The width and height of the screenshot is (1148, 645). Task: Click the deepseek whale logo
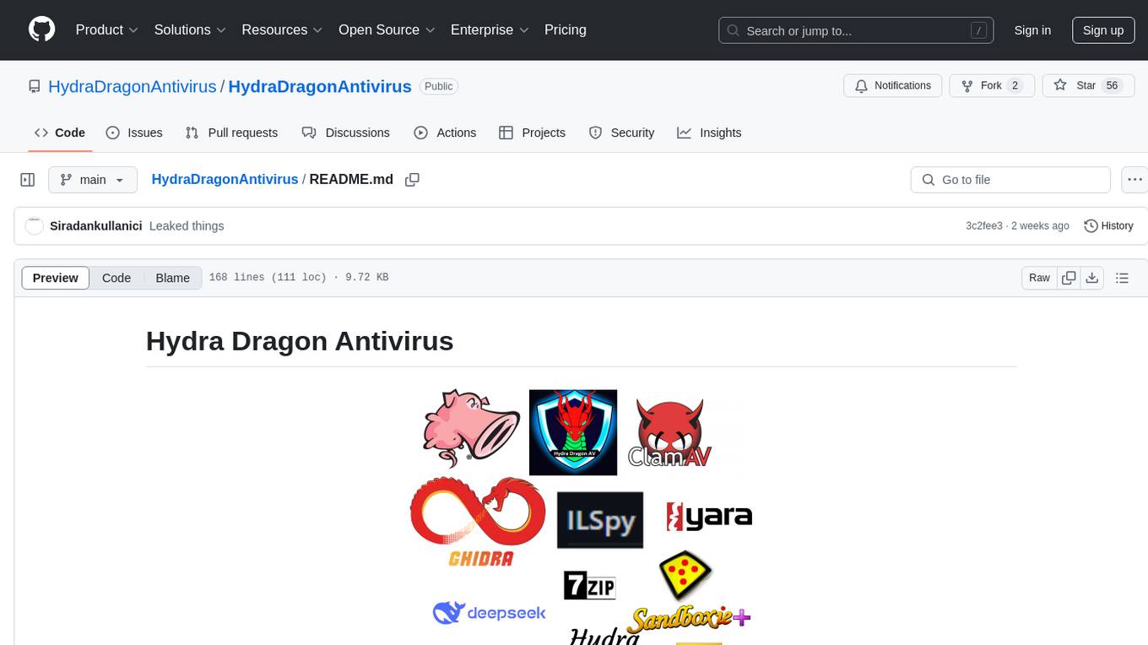490,613
